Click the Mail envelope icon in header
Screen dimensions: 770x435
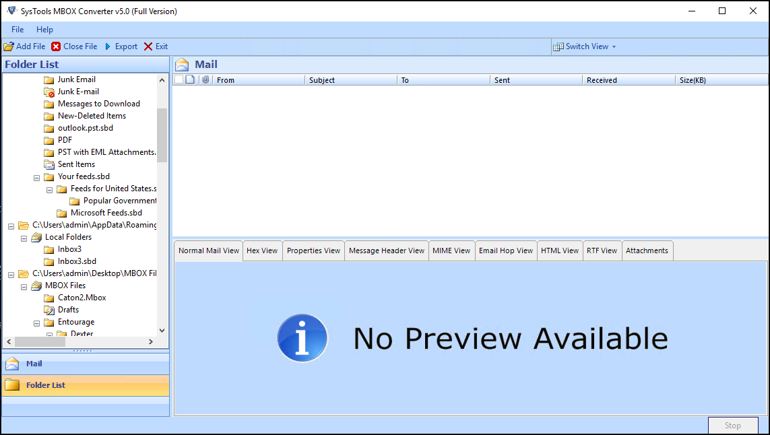182,65
